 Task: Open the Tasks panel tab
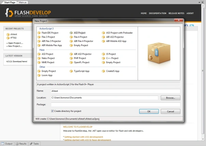point(34,144)
